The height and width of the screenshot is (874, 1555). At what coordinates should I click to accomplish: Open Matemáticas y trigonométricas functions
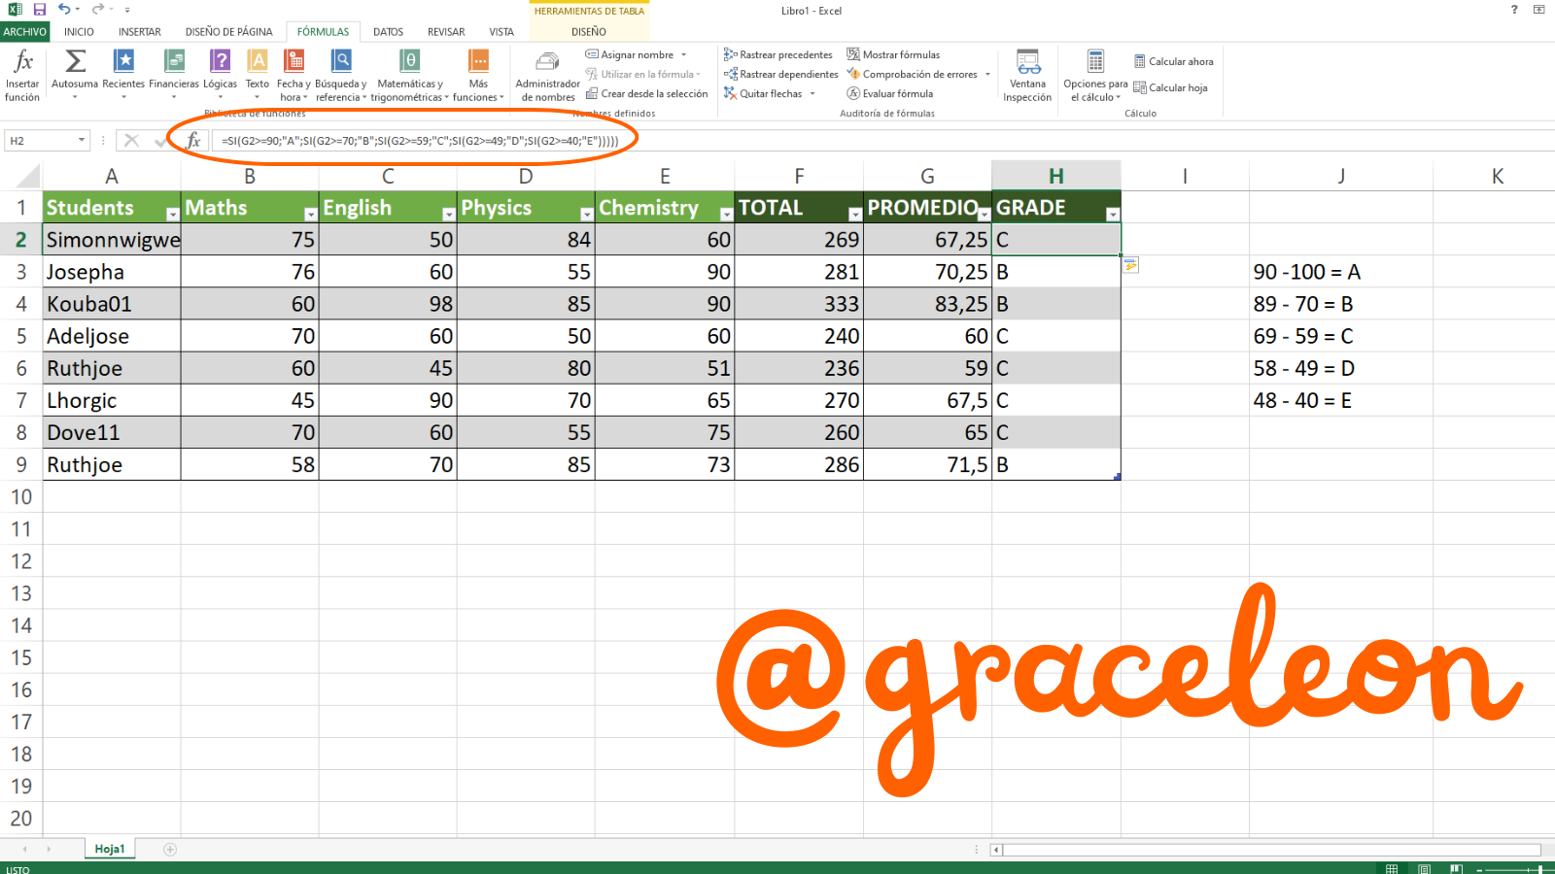point(410,76)
